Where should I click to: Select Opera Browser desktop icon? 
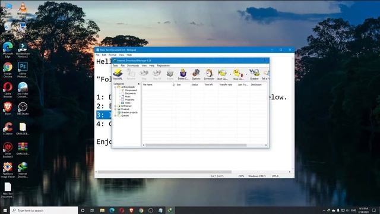tap(8, 90)
